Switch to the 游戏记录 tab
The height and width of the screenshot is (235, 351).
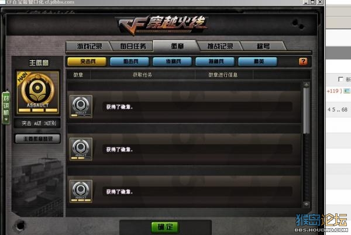click(x=90, y=46)
